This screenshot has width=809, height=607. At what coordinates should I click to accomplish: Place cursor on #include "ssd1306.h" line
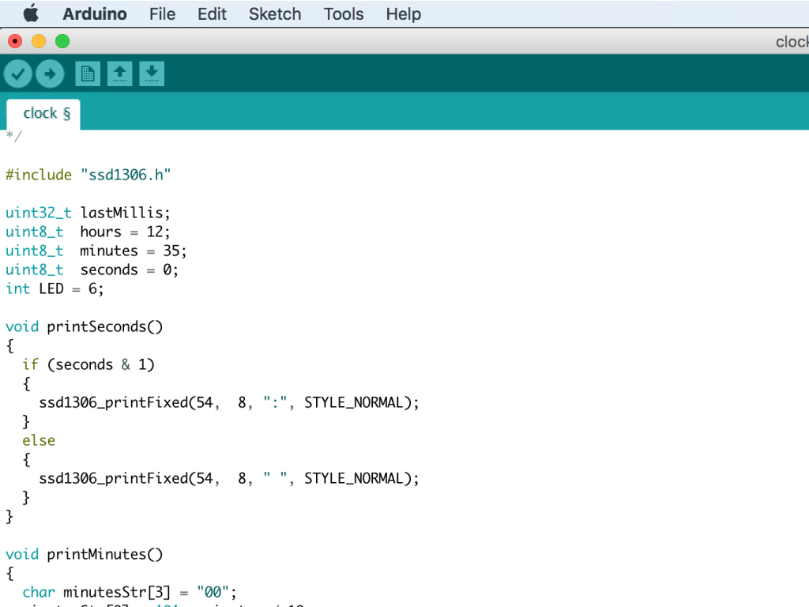click(88, 175)
